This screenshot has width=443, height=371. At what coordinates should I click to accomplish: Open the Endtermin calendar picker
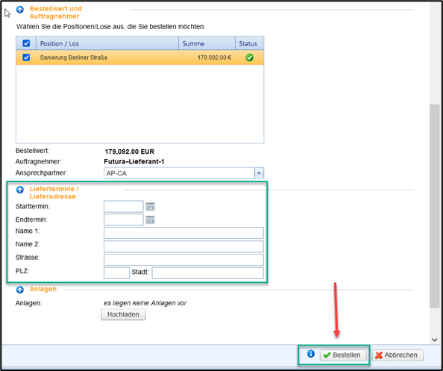point(151,219)
